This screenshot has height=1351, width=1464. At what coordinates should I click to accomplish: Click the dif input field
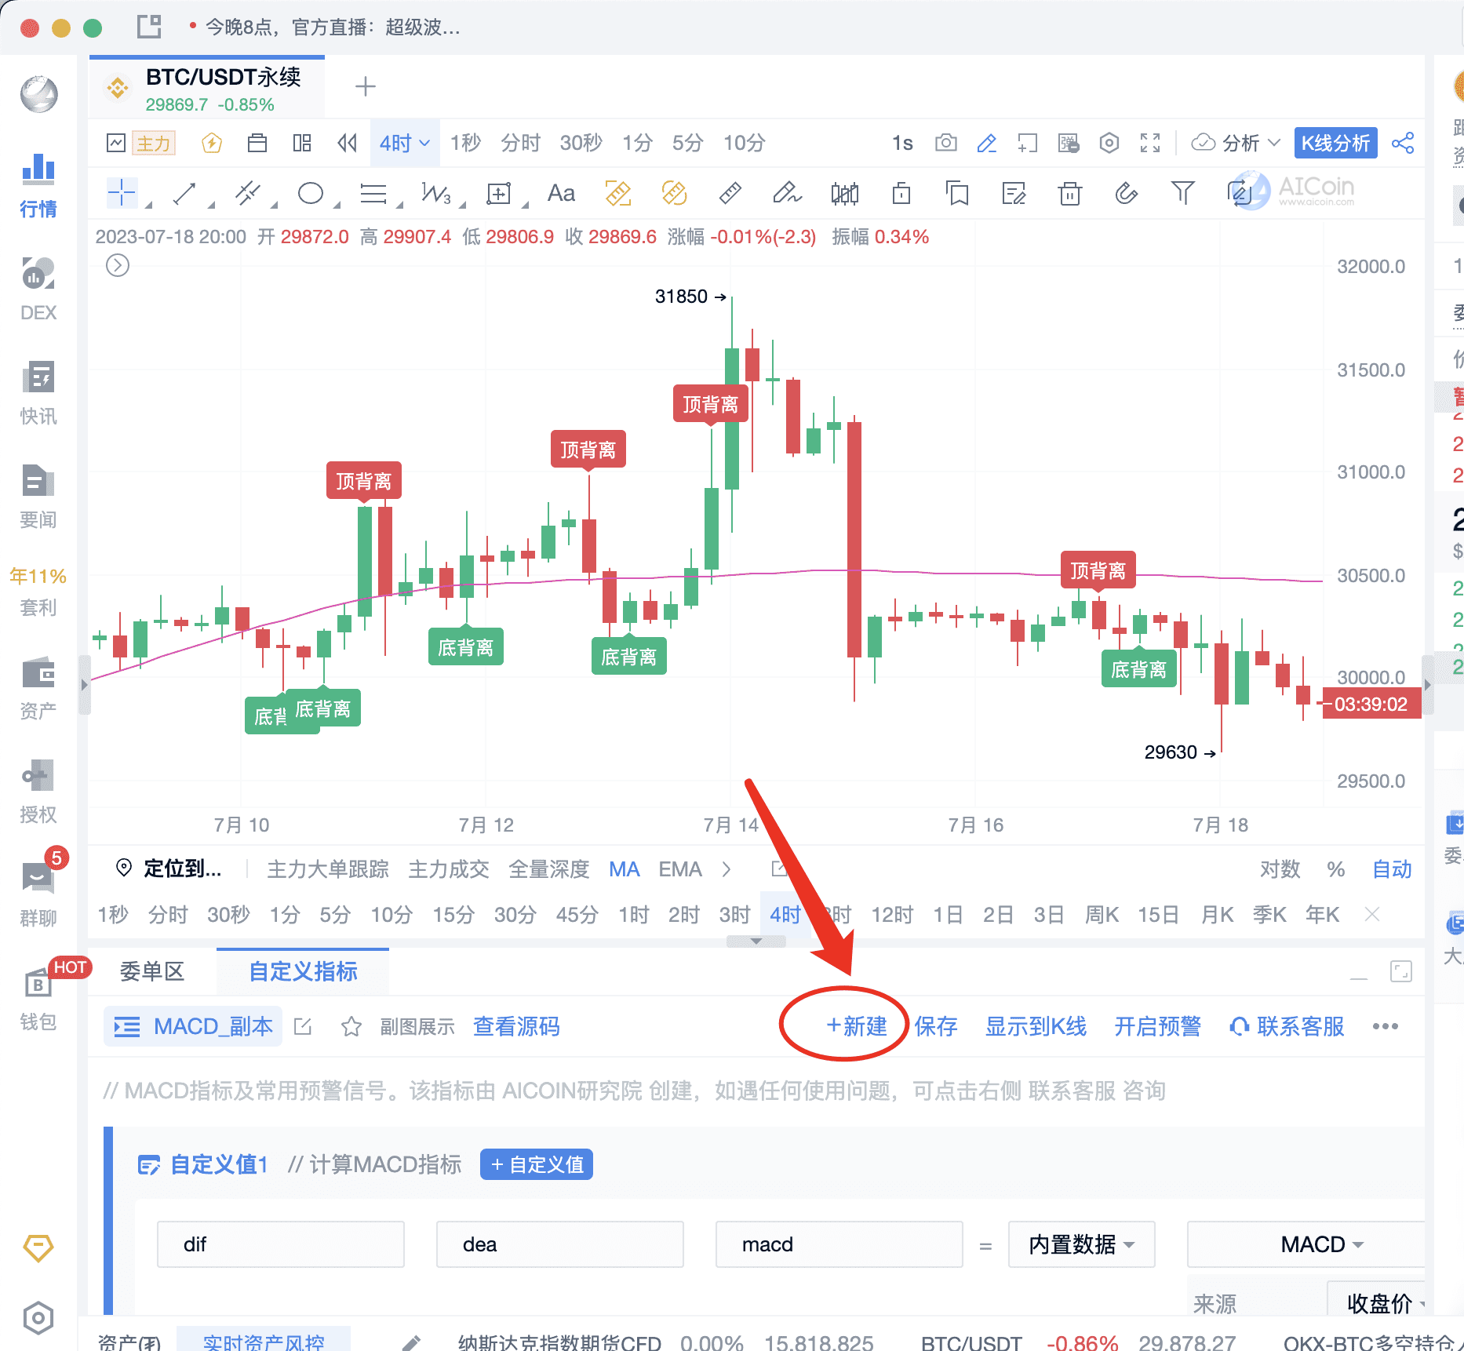click(281, 1244)
